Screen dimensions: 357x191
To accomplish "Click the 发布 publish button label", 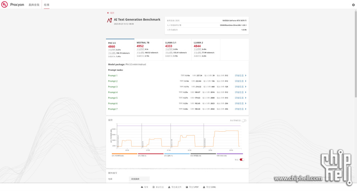I will pyautogui.click(x=146, y=187).
